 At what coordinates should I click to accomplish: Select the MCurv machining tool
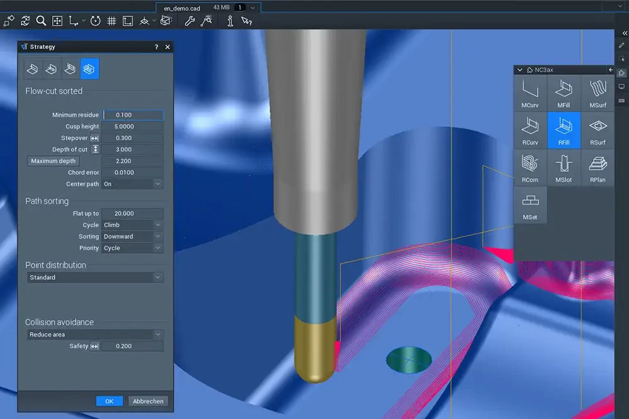pos(530,93)
